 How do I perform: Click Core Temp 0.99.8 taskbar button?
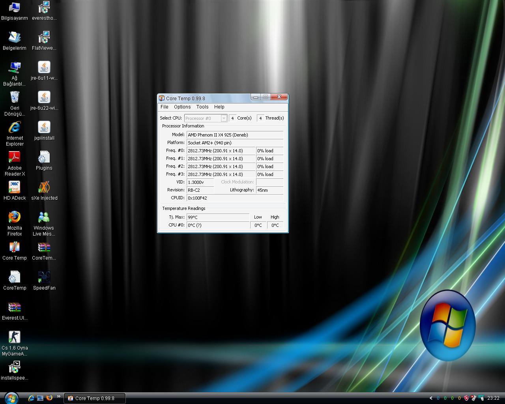[x=95, y=398]
